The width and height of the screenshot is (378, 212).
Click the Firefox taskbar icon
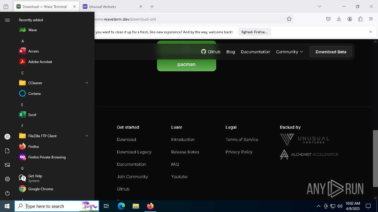(x=150, y=206)
